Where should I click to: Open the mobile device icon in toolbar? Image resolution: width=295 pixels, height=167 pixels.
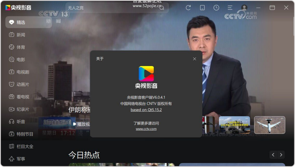[x=202, y=8]
